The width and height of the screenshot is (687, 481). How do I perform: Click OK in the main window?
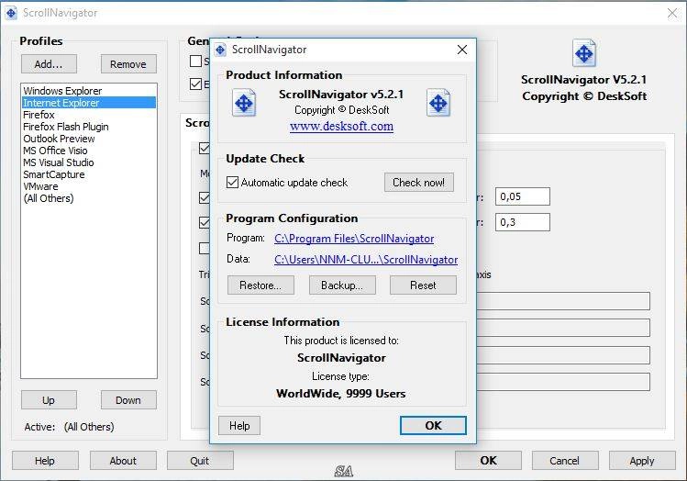pyautogui.click(x=488, y=461)
